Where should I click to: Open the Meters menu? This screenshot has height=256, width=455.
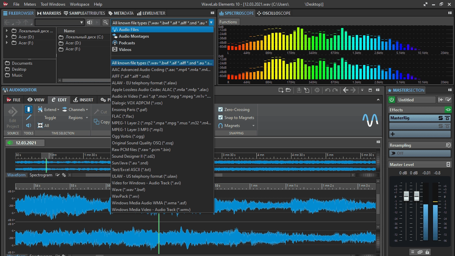click(x=30, y=4)
